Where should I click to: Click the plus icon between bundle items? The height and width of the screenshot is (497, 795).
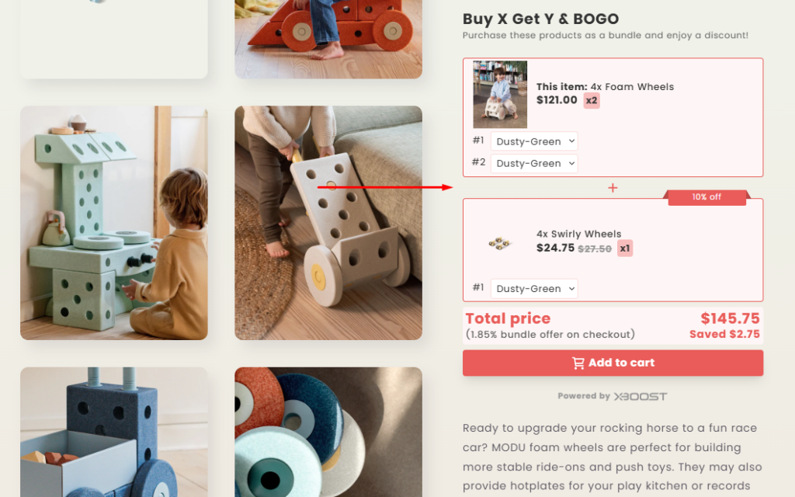tap(613, 188)
